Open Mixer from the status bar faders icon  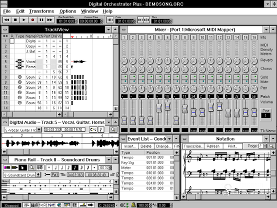pyautogui.click(x=51, y=205)
